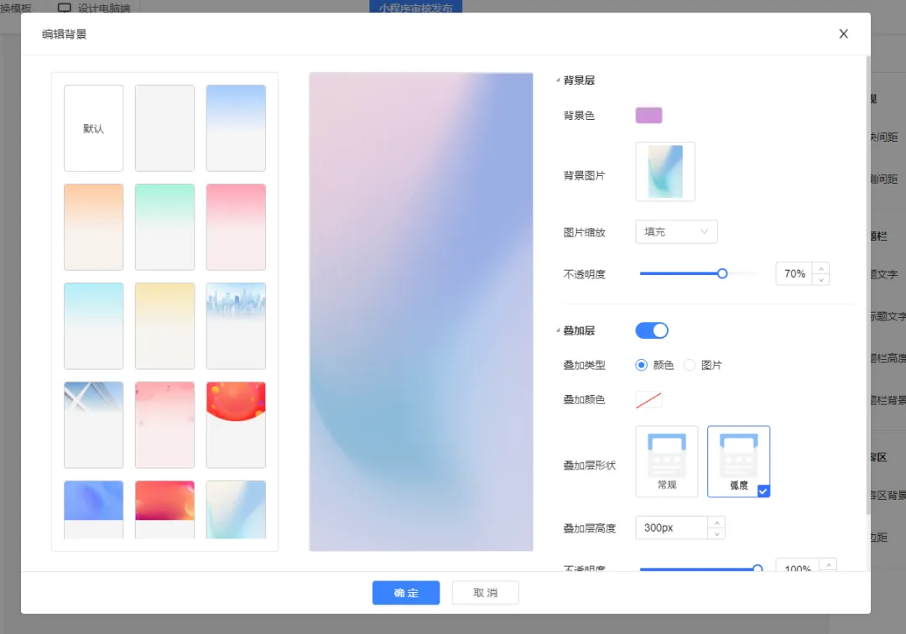Choose the red arc festive template
The height and width of the screenshot is (634, 906).
click(x=236, y=425)
